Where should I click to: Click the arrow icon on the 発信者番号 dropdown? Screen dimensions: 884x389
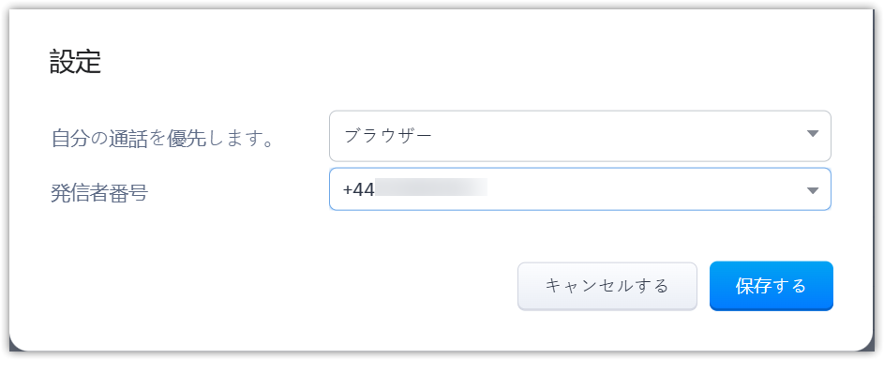812,191
